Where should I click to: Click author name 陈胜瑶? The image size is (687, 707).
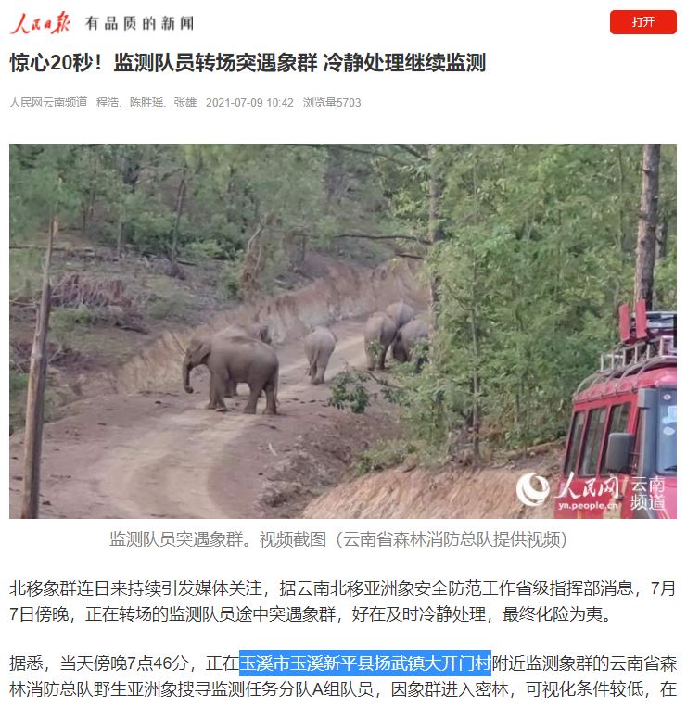click(146, 102)
